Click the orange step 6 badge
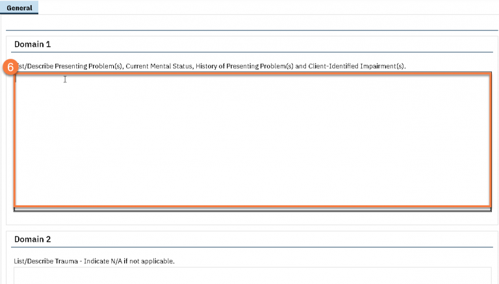Screen dimensions: 499x284 [10, 67]
